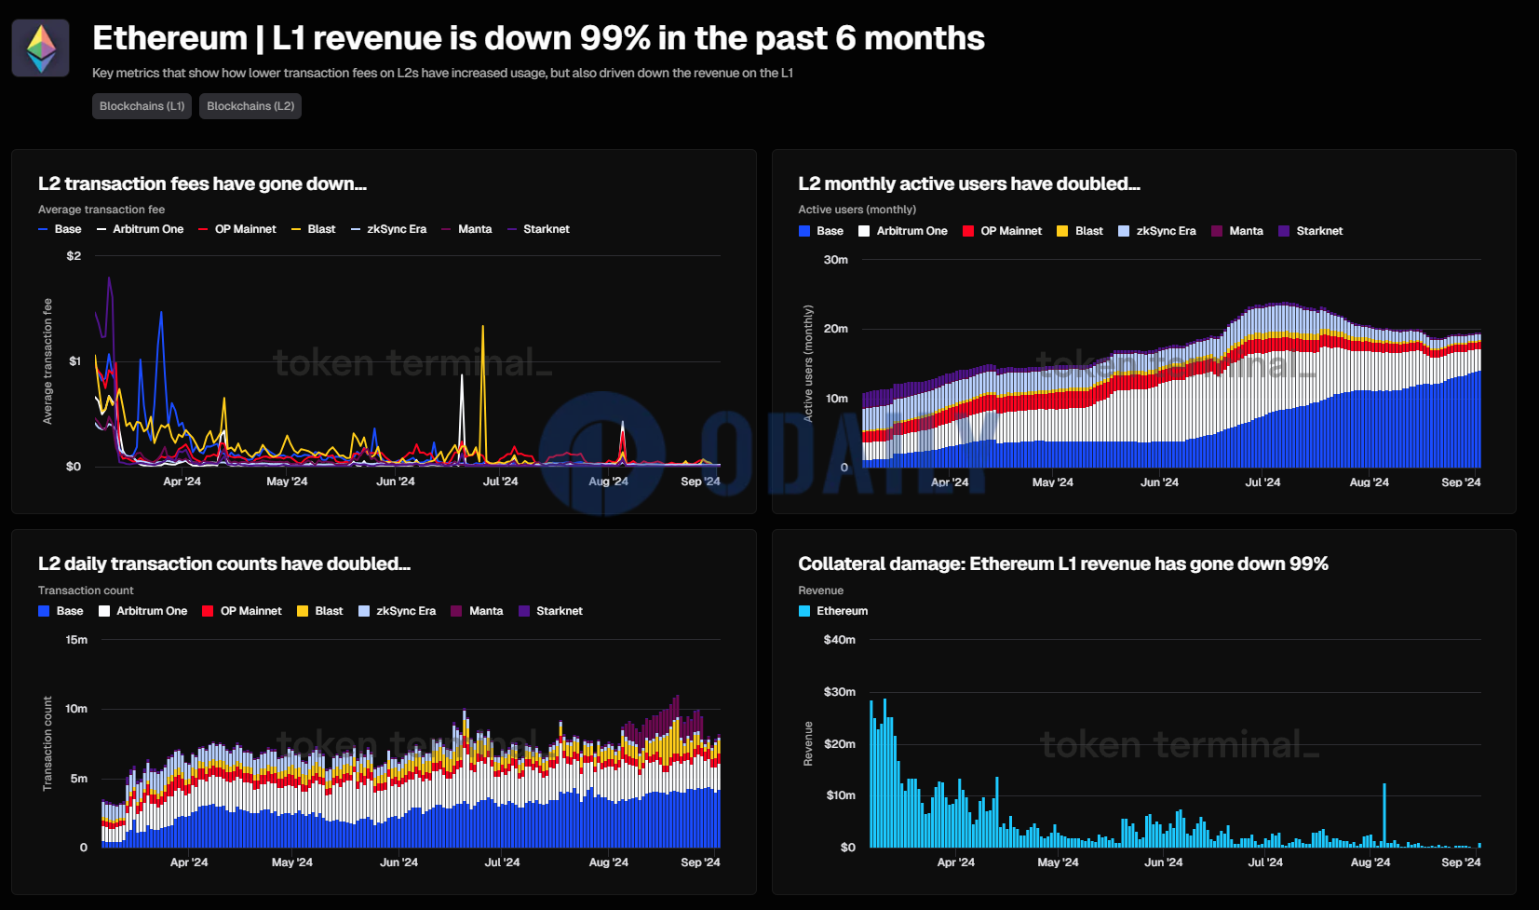Toggle zkSync Era in the transaction fee legend
Viewport: 1539px width, 910px height.
pos(389,229)
